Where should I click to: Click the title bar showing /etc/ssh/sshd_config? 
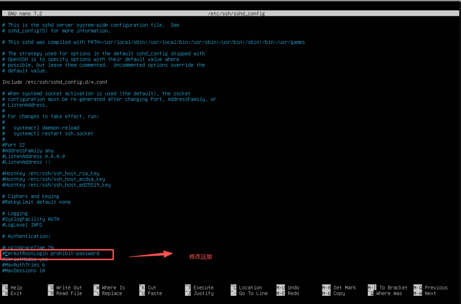click(236, 13)
